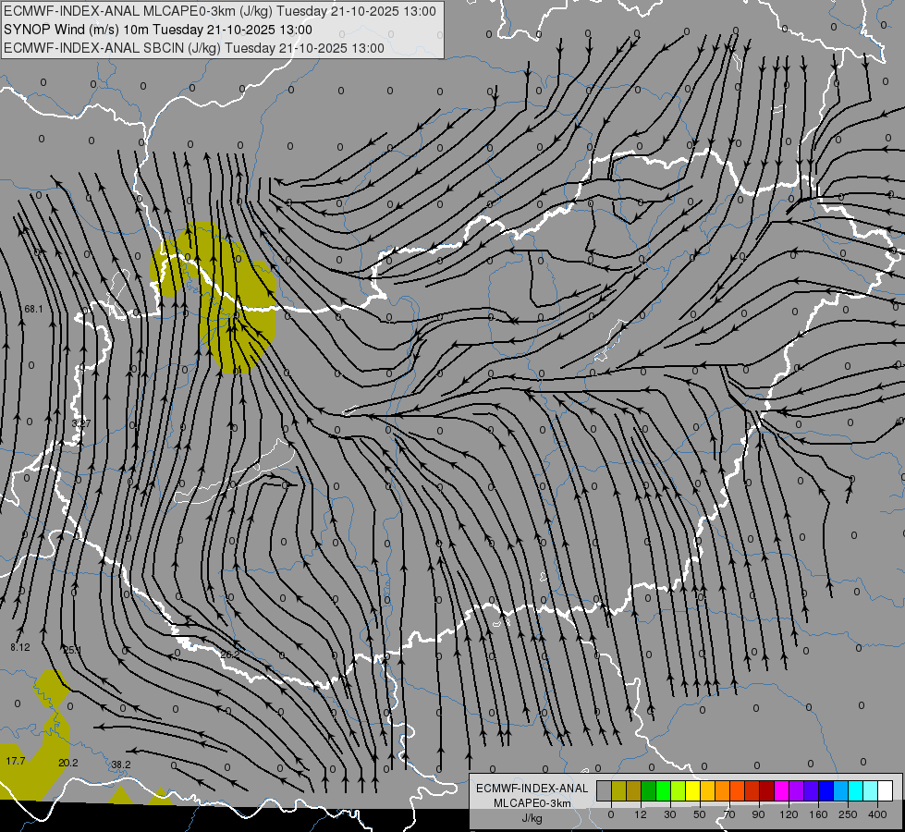The image size is (905, 832).
Task: Select the amber legend swatch after yellow
Action: tap(707, 791)
